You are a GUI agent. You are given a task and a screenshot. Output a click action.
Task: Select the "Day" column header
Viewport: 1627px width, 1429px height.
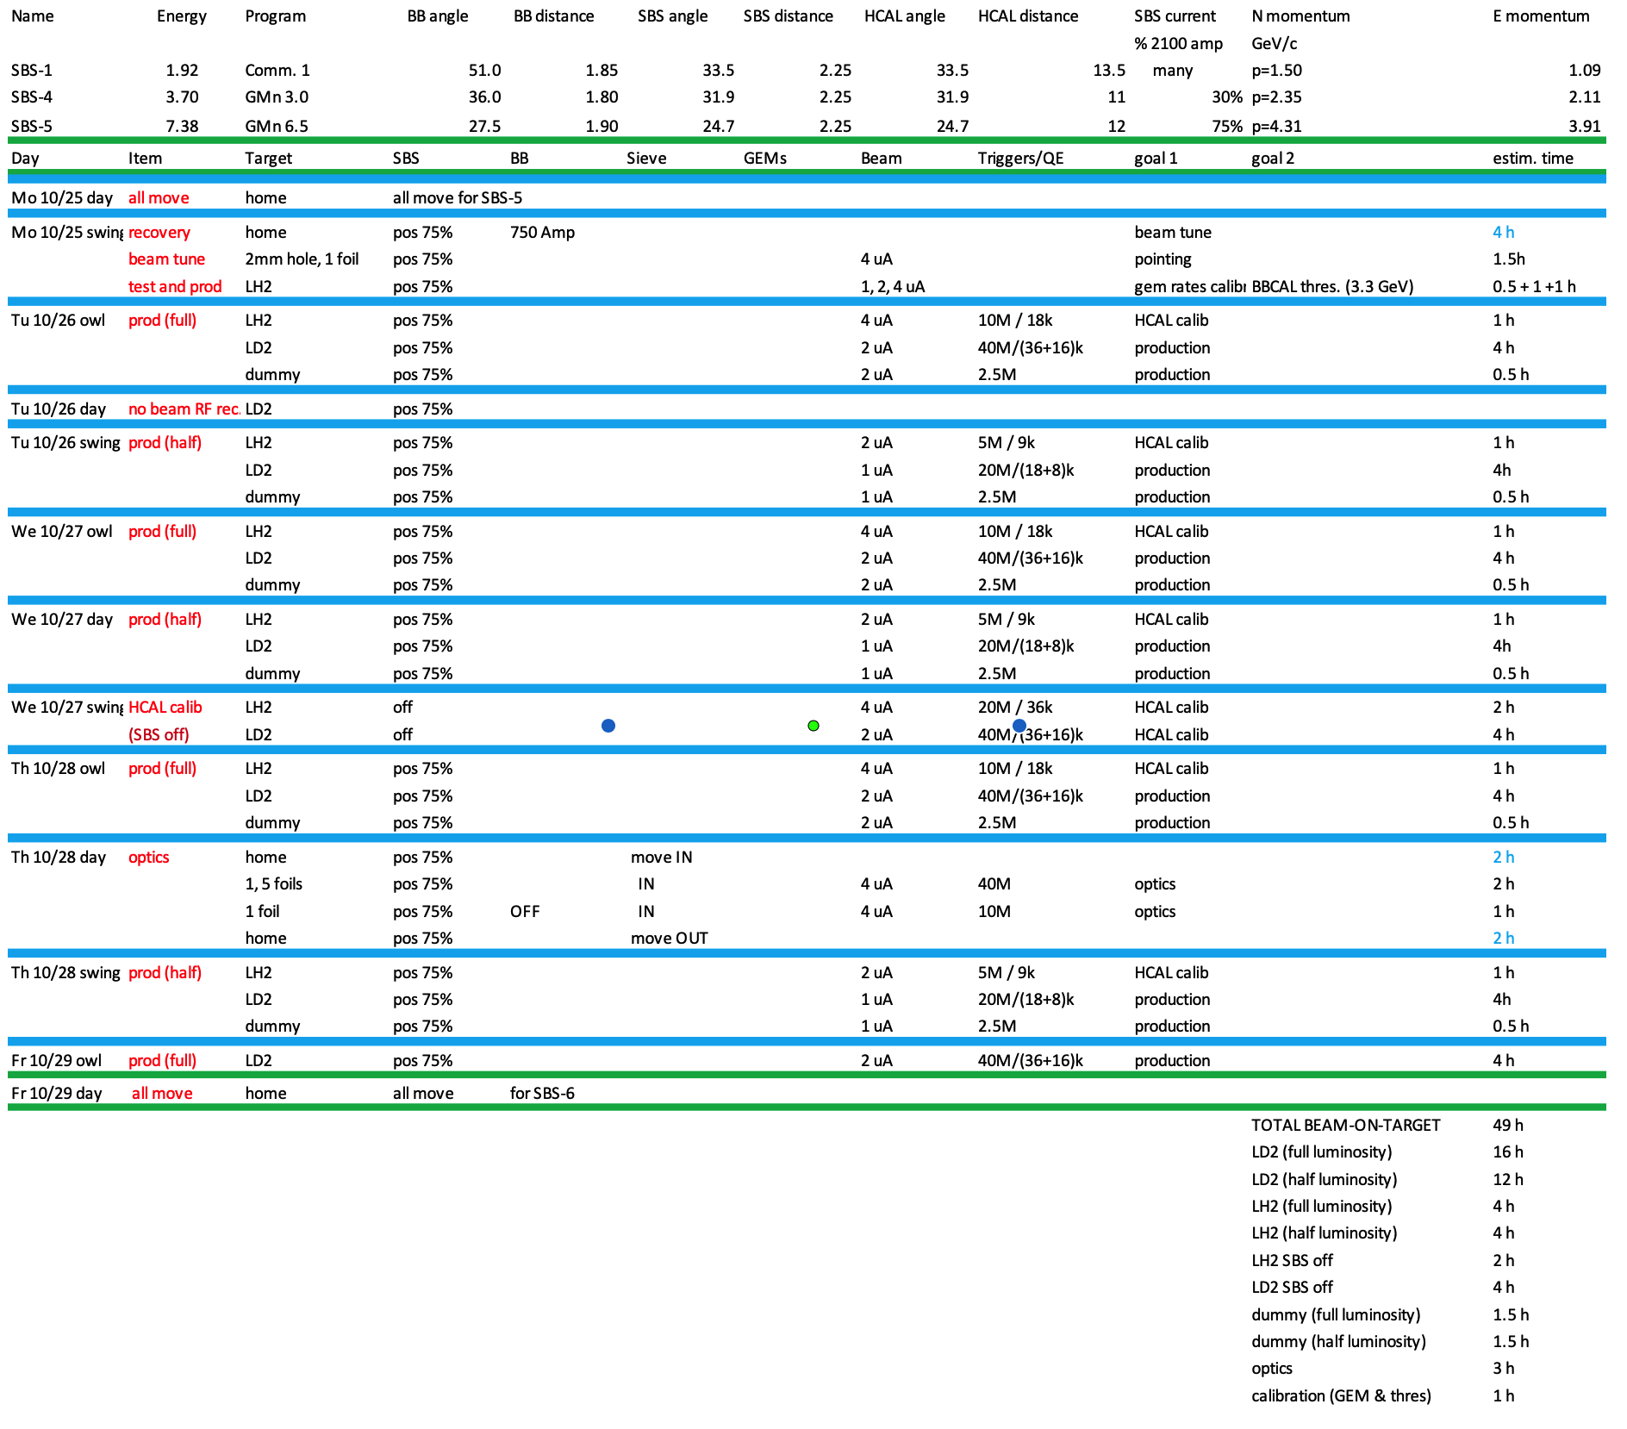[x=25, y=159]
